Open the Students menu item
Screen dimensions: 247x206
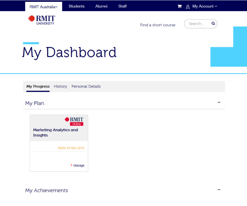pos(76,6)
